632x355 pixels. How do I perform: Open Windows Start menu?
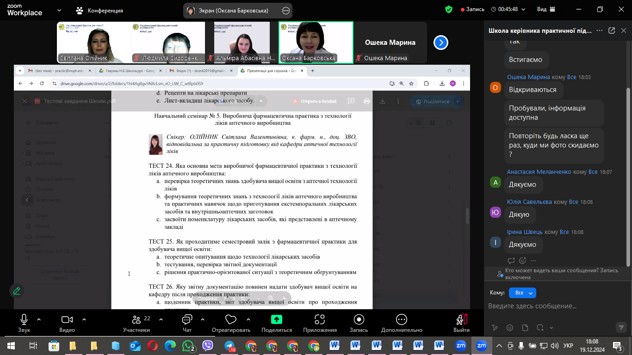[11, 345]
